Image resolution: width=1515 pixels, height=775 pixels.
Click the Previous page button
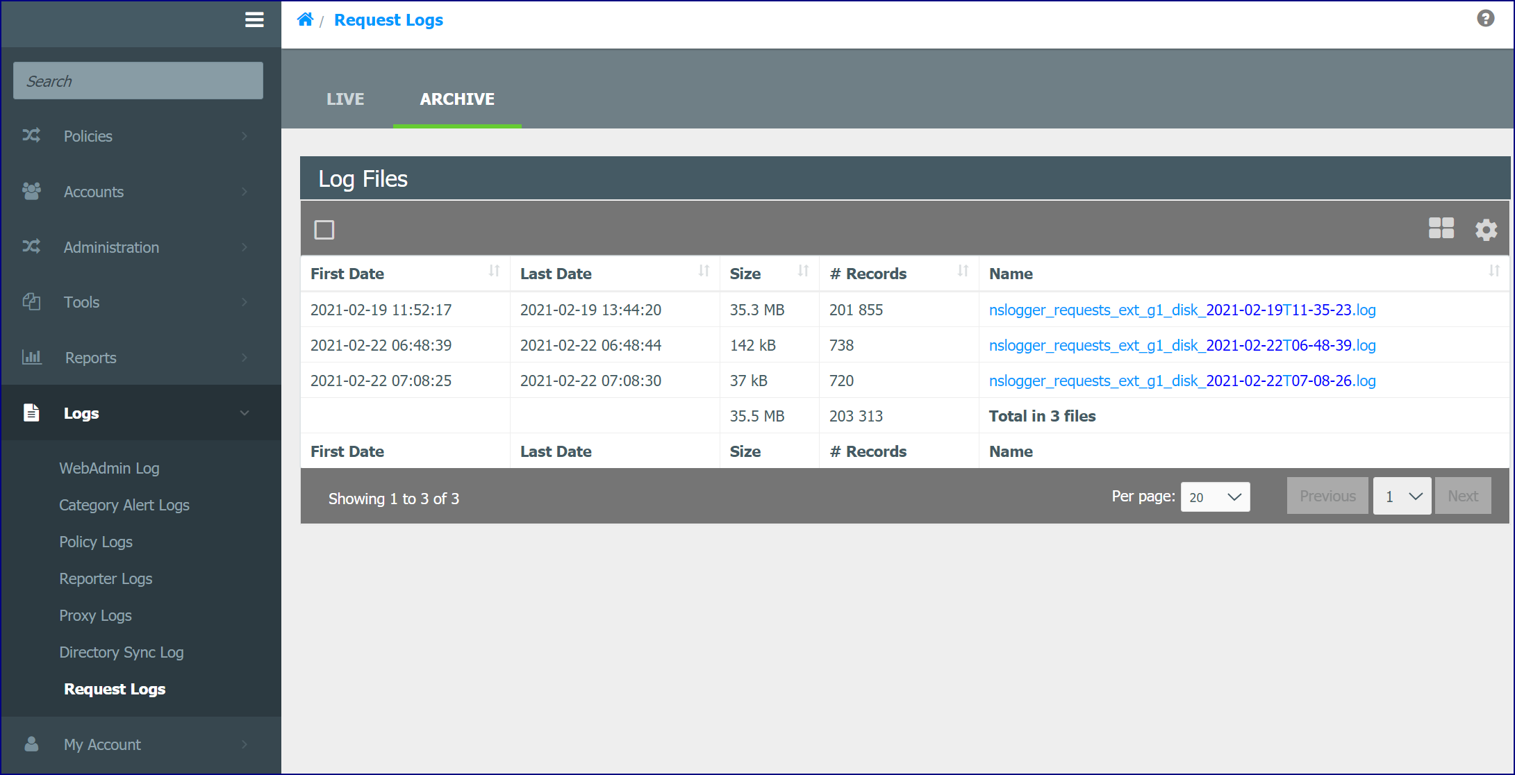[x=1327, y=496]
